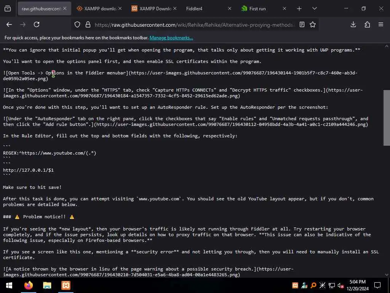Click the "If you see a screen like this one" line
390x293 pixels.
(191, 254)
